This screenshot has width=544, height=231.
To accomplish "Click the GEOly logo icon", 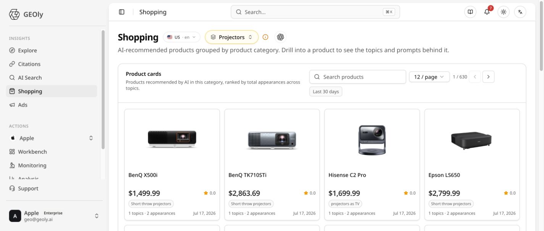I will [14, 15].
